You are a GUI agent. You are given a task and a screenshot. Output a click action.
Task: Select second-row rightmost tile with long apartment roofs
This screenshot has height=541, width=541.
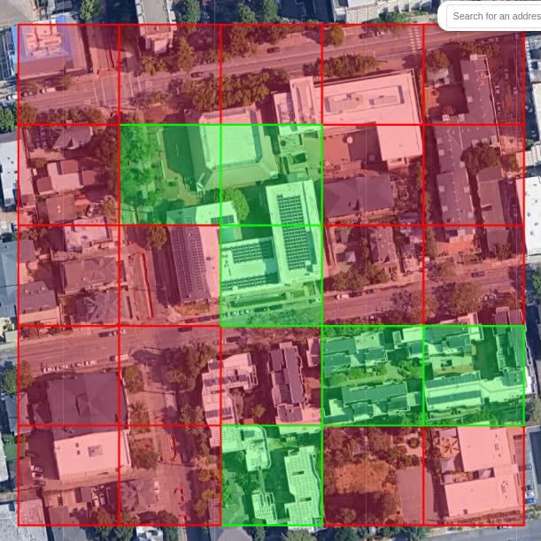pyautogui.click(x=474, y=175)
